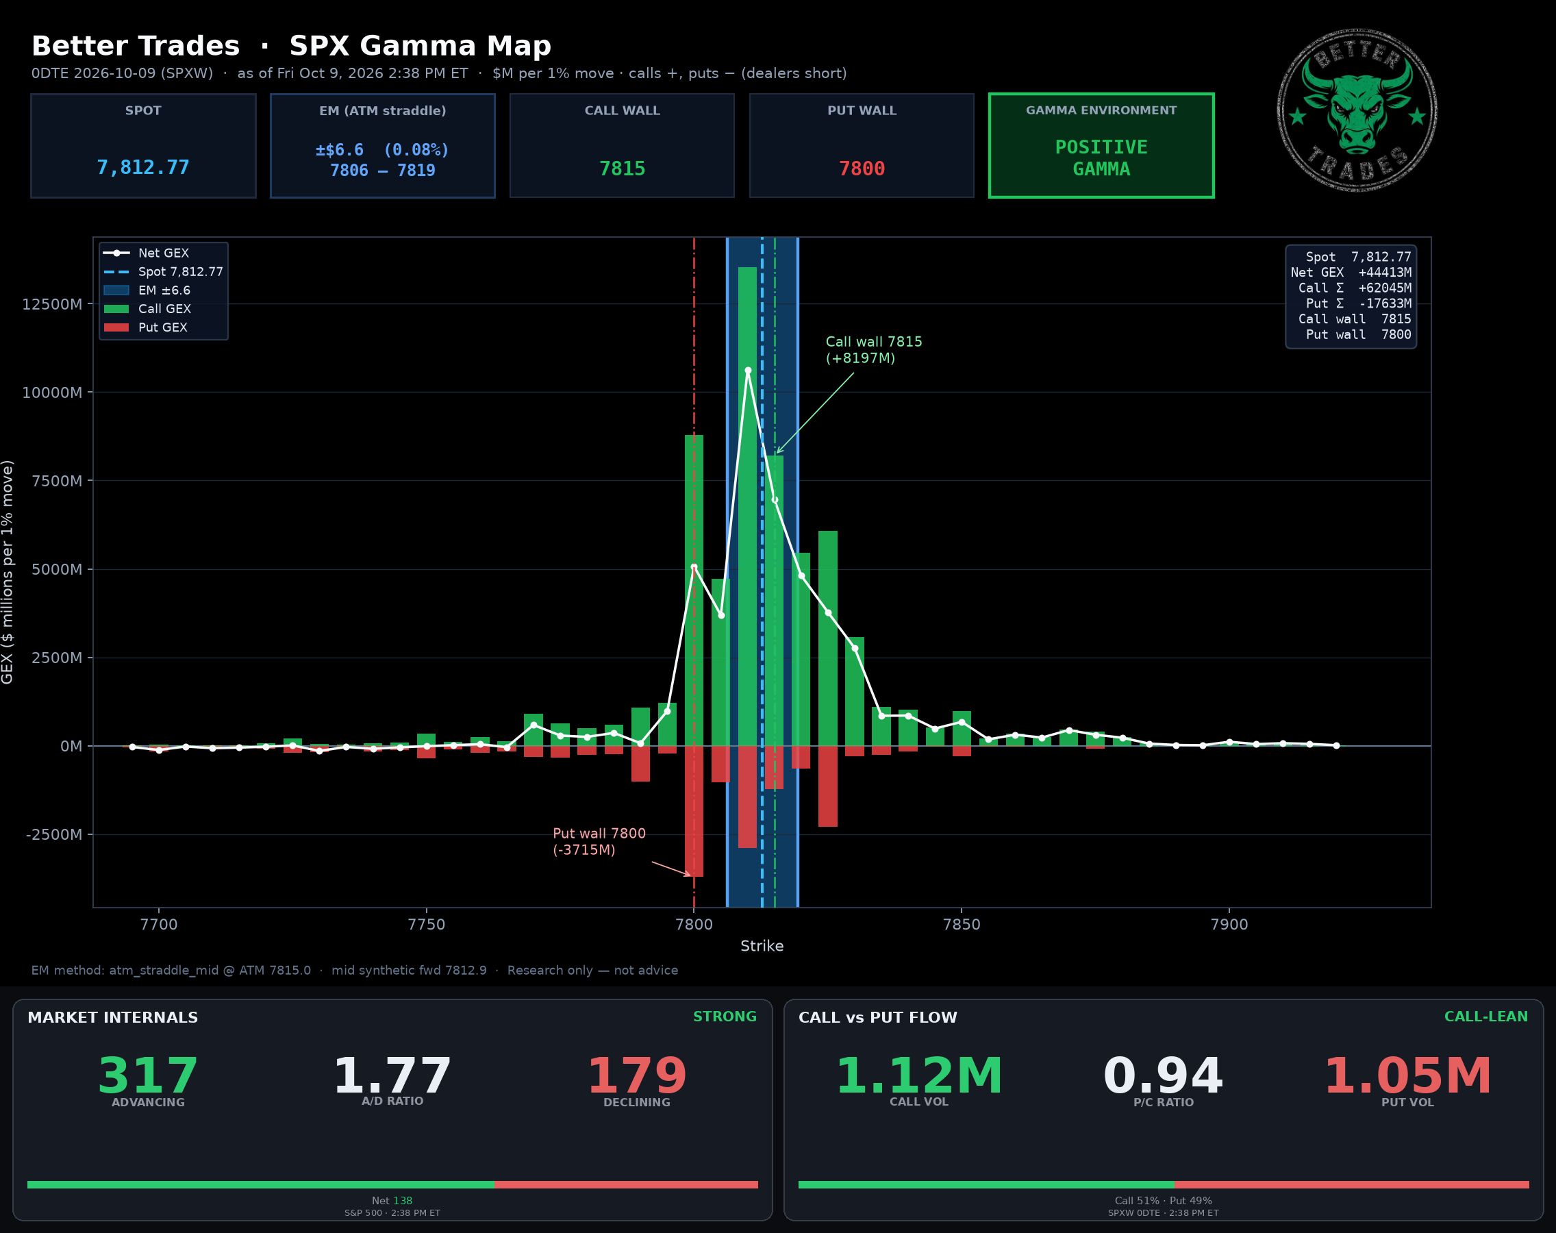Click the EM ±6.6 legend swatch

coord(116,290)
